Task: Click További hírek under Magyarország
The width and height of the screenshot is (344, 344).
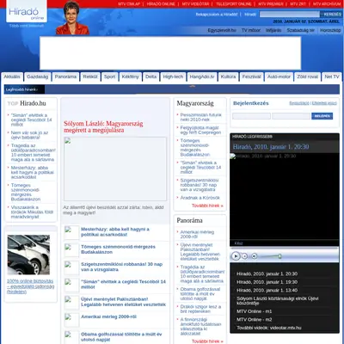Action: 207,206
